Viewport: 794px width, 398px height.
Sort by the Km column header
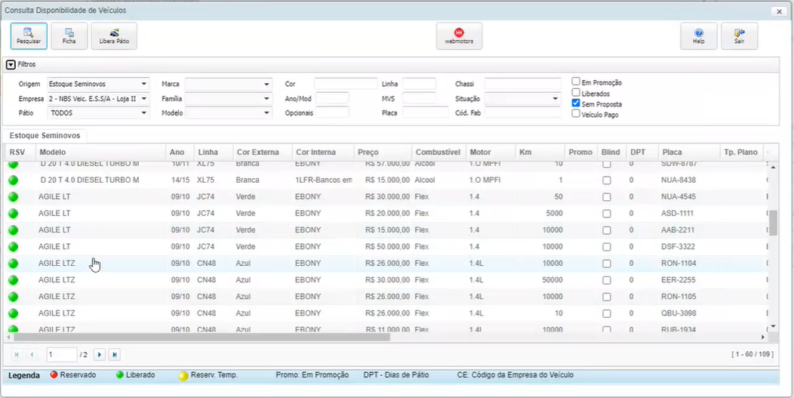pos(540,152)
